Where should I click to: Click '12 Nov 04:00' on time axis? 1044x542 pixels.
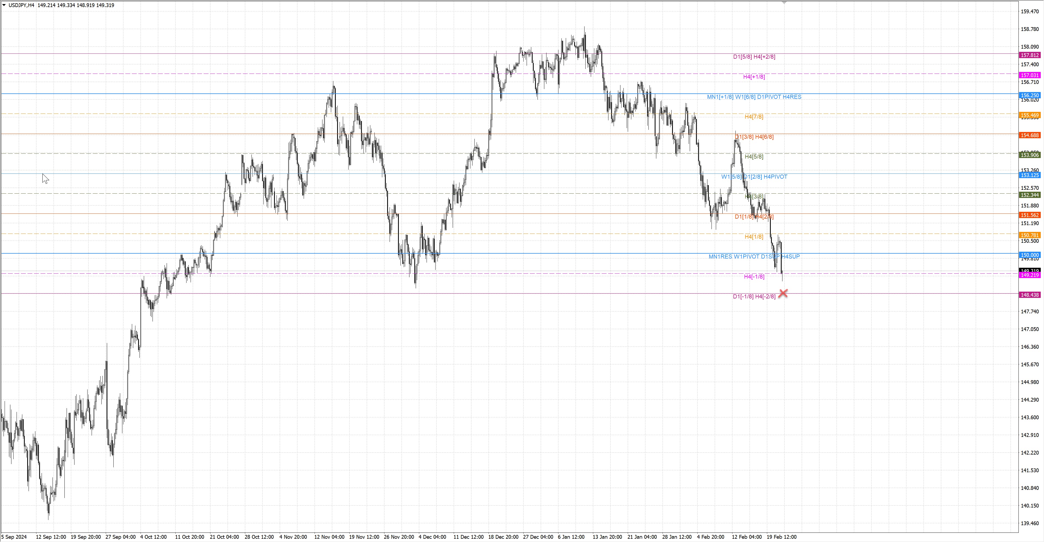point(329,537)
